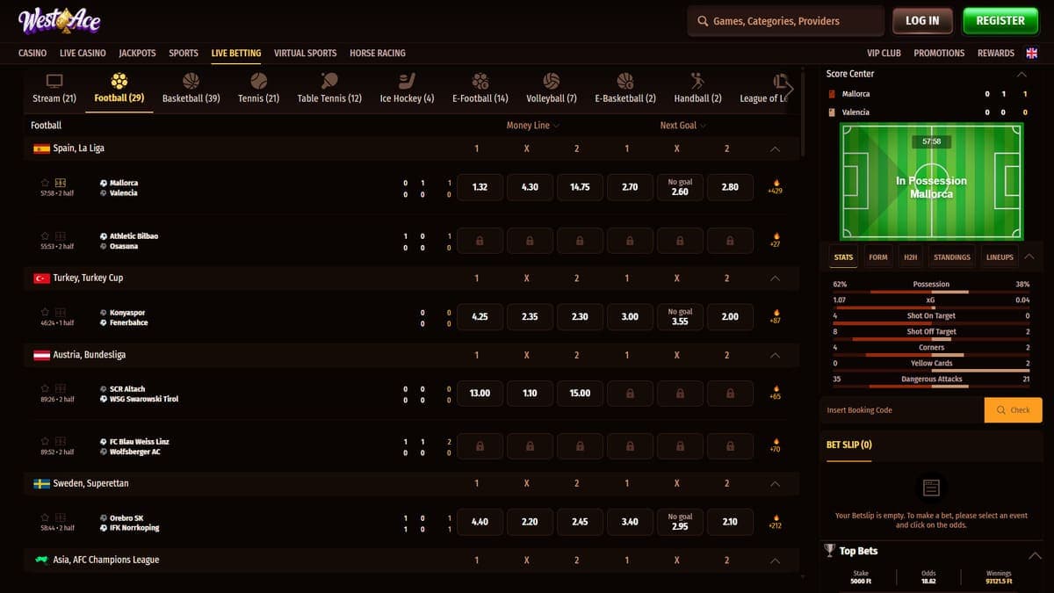The width and height of the screenshot is (1054, 593).
Task: Favorite the FC Blau Weiss Linz star
Action: tap(46, 441)
